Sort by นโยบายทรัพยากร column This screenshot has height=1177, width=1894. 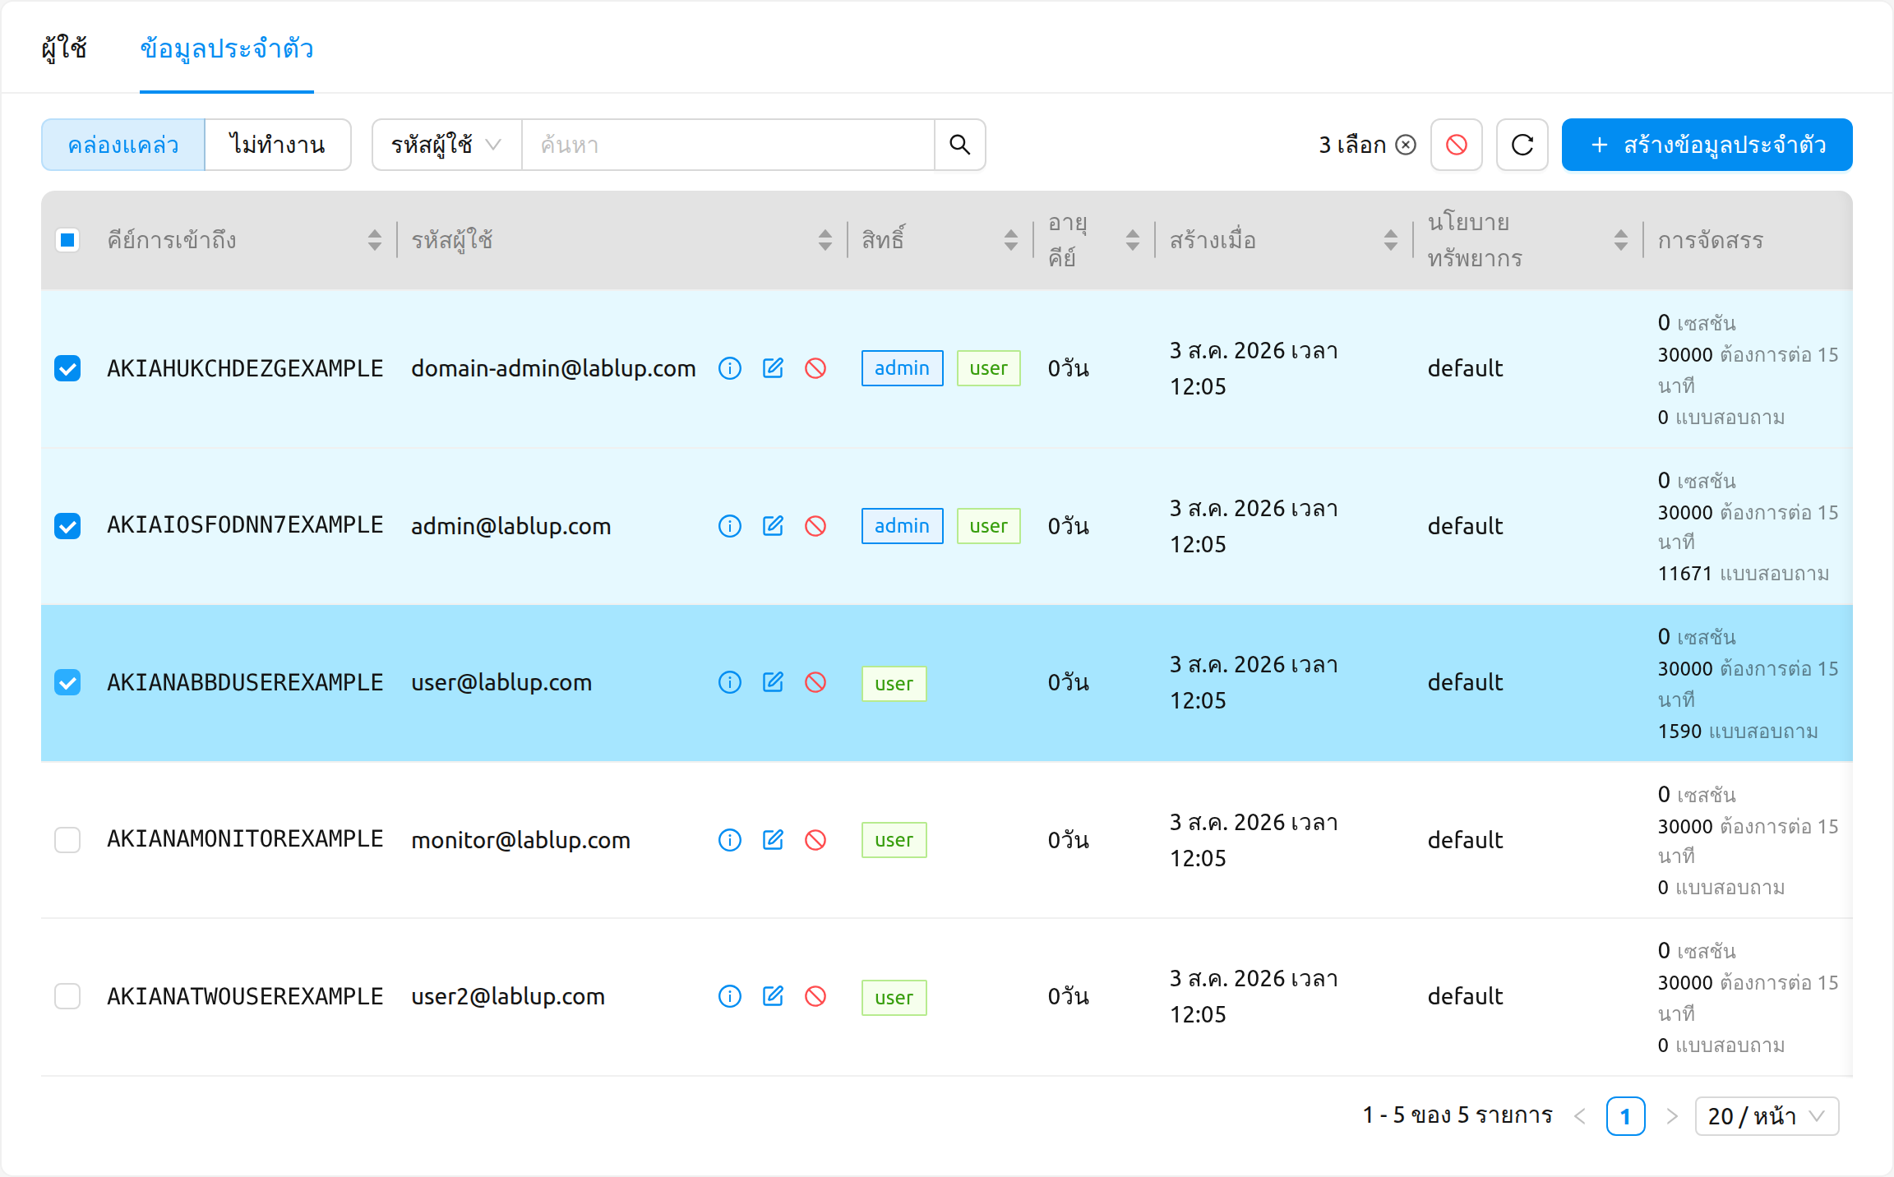(1621, 240)
